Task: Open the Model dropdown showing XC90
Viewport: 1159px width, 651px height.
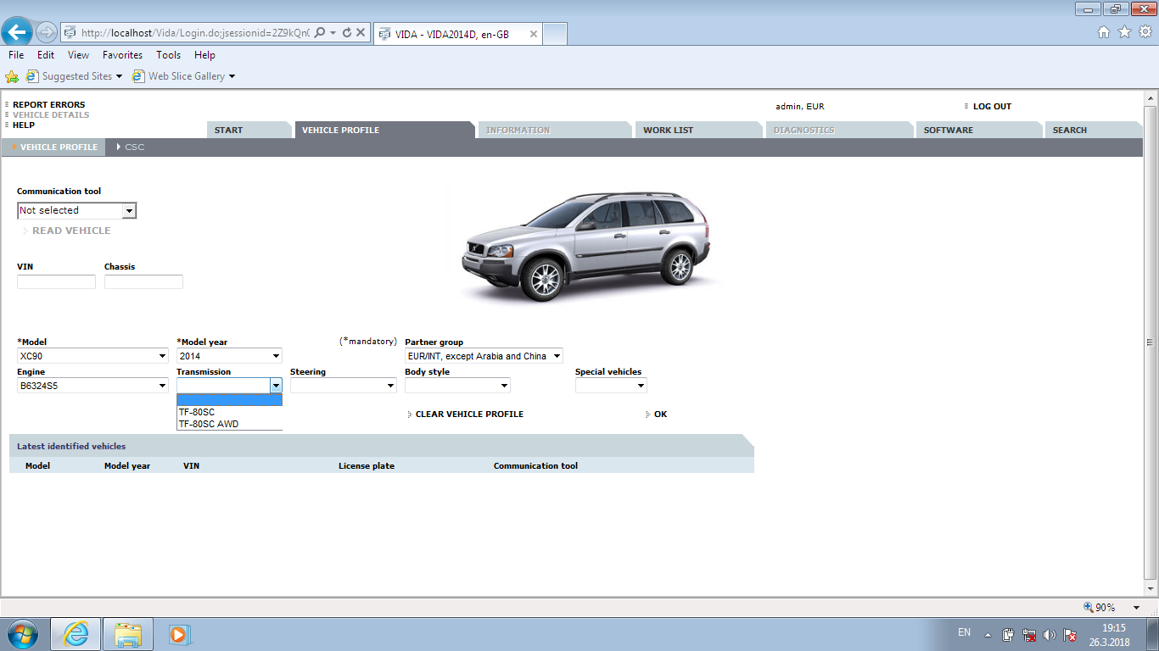Action: 92,356
